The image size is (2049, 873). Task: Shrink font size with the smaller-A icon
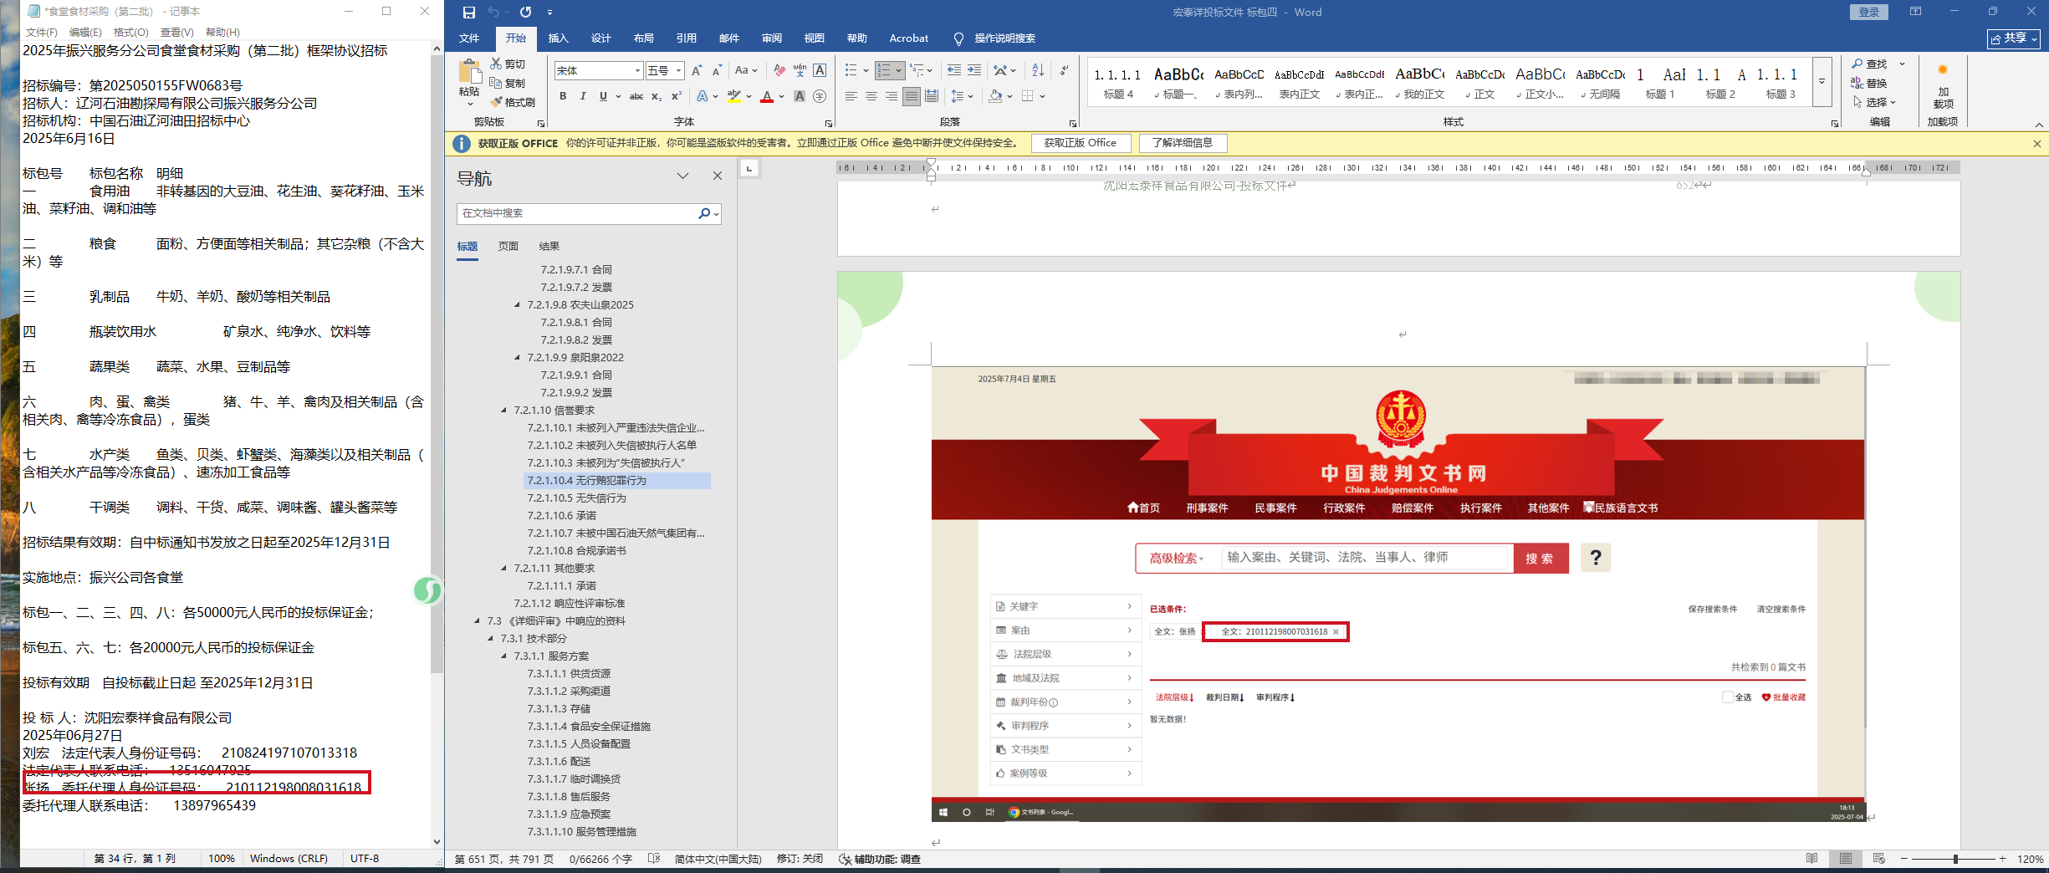click(717, 71)
